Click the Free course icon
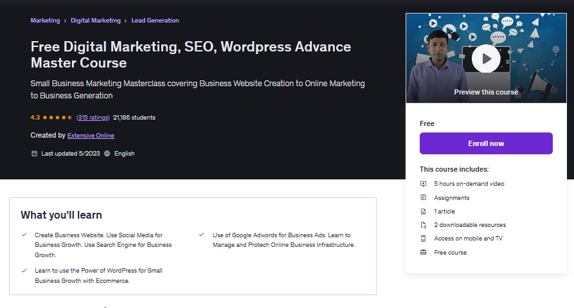Screen dimensions: 574x308 click(423, 252)
